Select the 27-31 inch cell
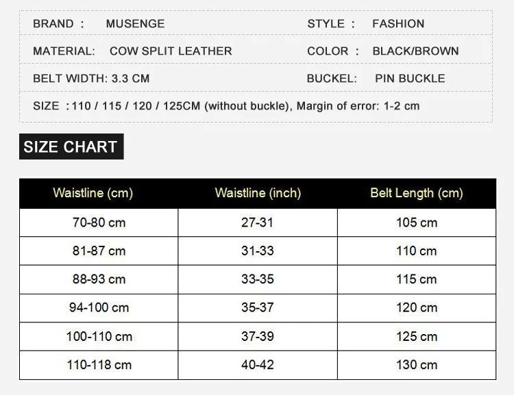Viewport: 514px width, 395px height. point(258,222)
